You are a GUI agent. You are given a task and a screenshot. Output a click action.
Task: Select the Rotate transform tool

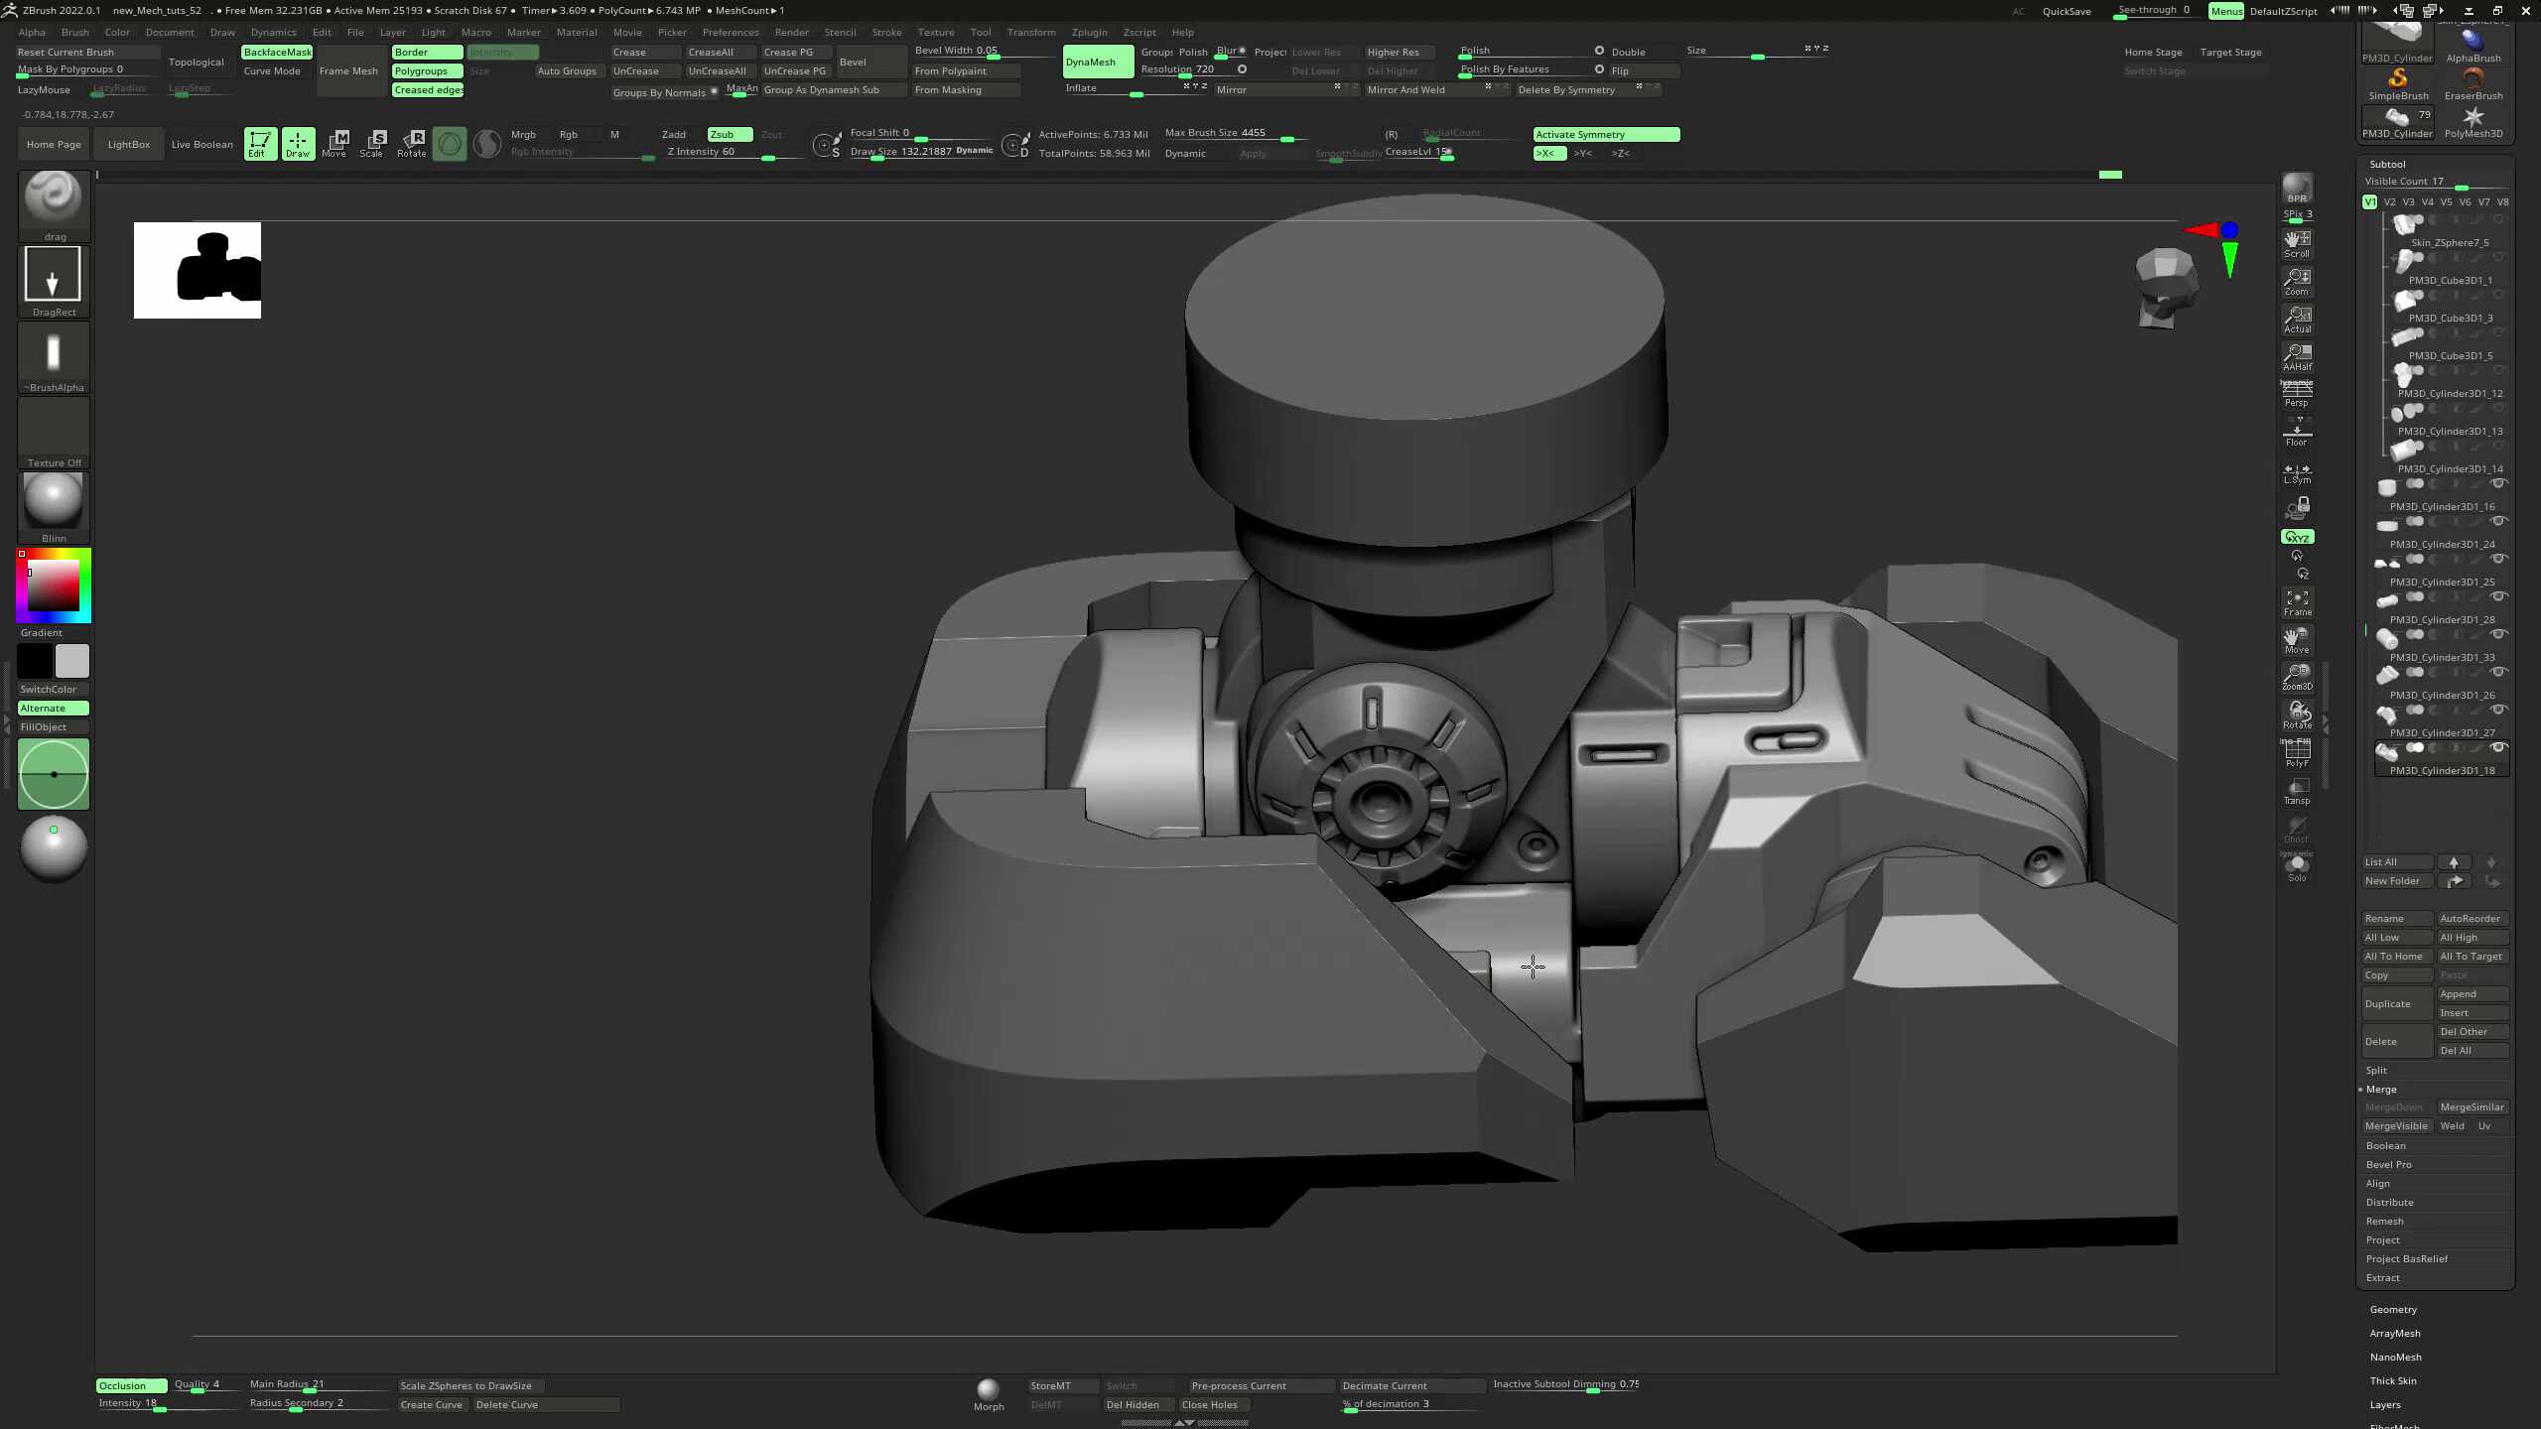(x=411, y=143)
